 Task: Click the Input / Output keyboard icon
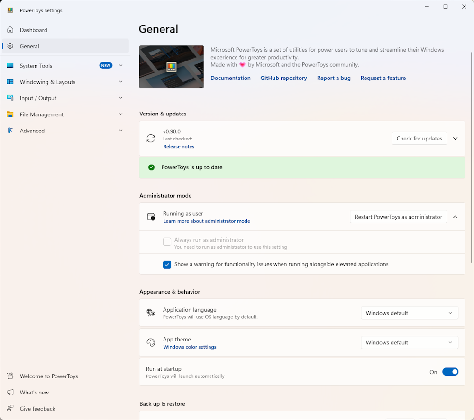coord(10,97)
